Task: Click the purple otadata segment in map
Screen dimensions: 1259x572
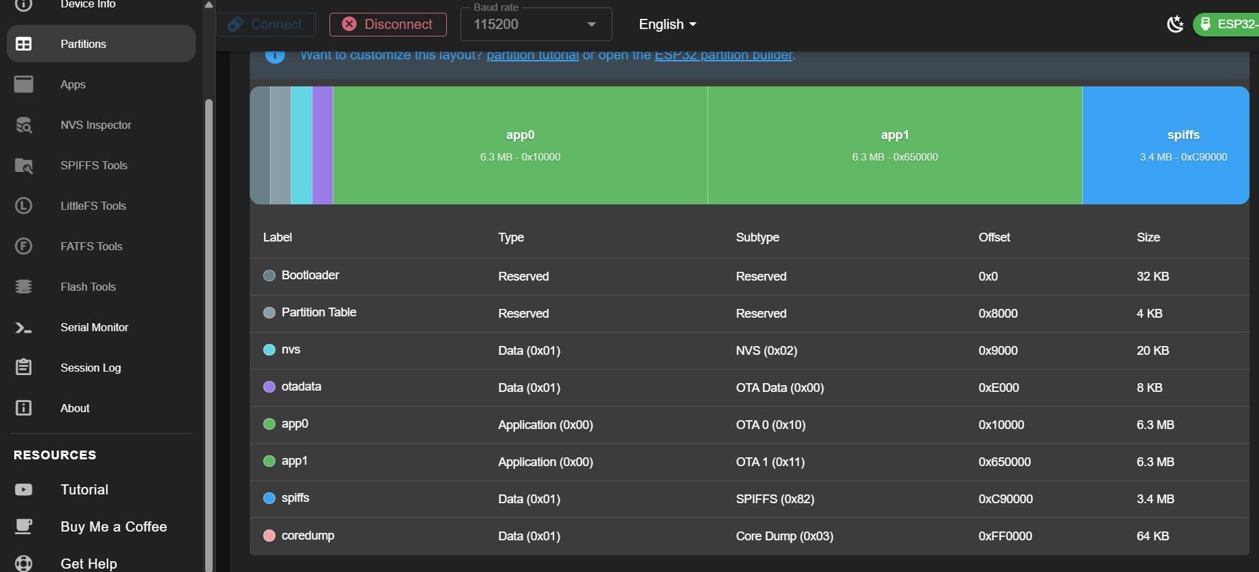Action: [323, 145]
